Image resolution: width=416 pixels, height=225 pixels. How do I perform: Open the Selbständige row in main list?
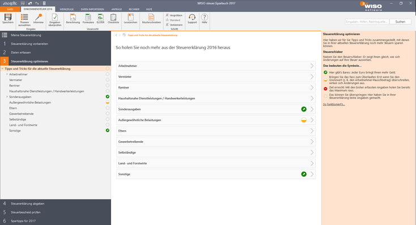pos(216,152)
